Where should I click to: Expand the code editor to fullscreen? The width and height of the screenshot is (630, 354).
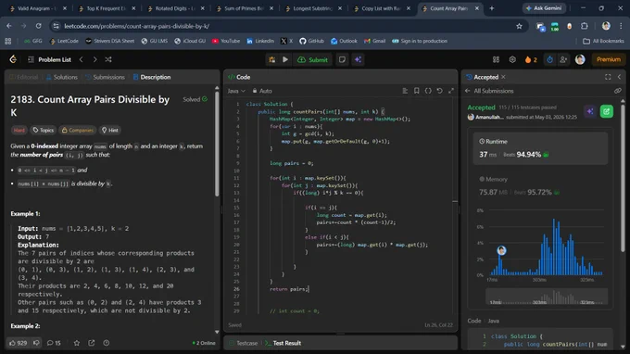pyautogui.click(x=451, y=91)
